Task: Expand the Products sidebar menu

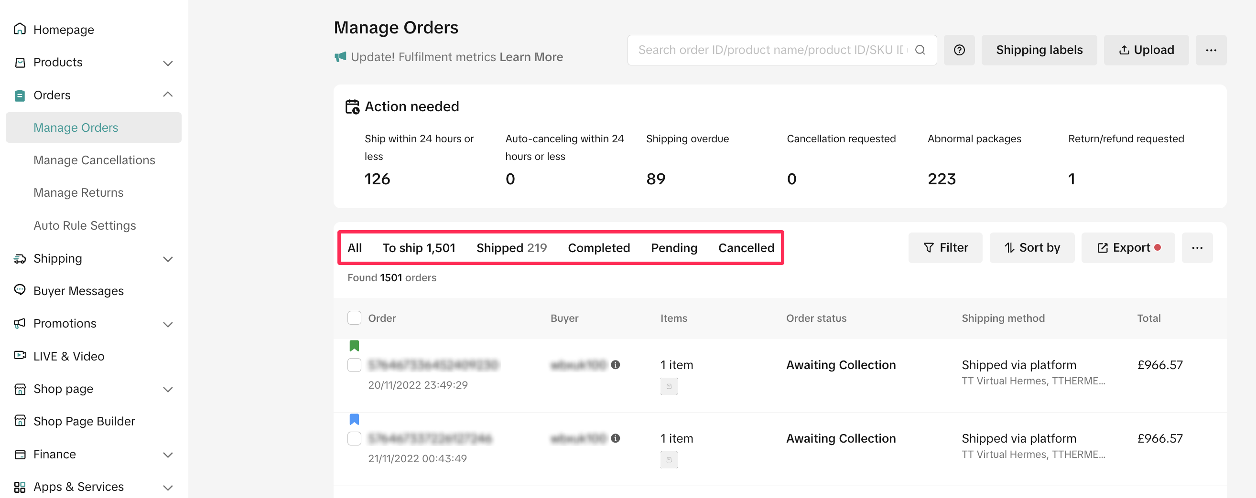Action: [x=168, y=63]
